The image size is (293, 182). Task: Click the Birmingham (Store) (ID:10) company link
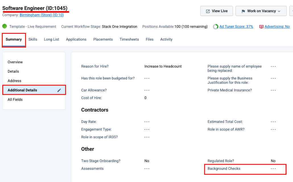point(42,15)
